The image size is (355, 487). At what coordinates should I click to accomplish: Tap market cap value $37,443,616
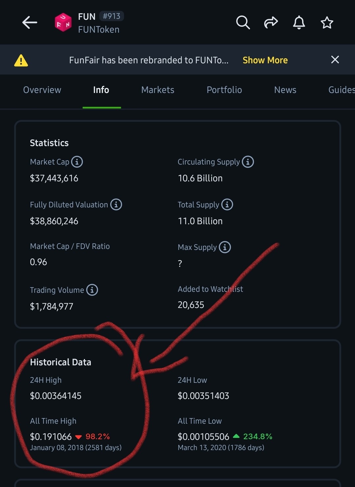(54, 178)
